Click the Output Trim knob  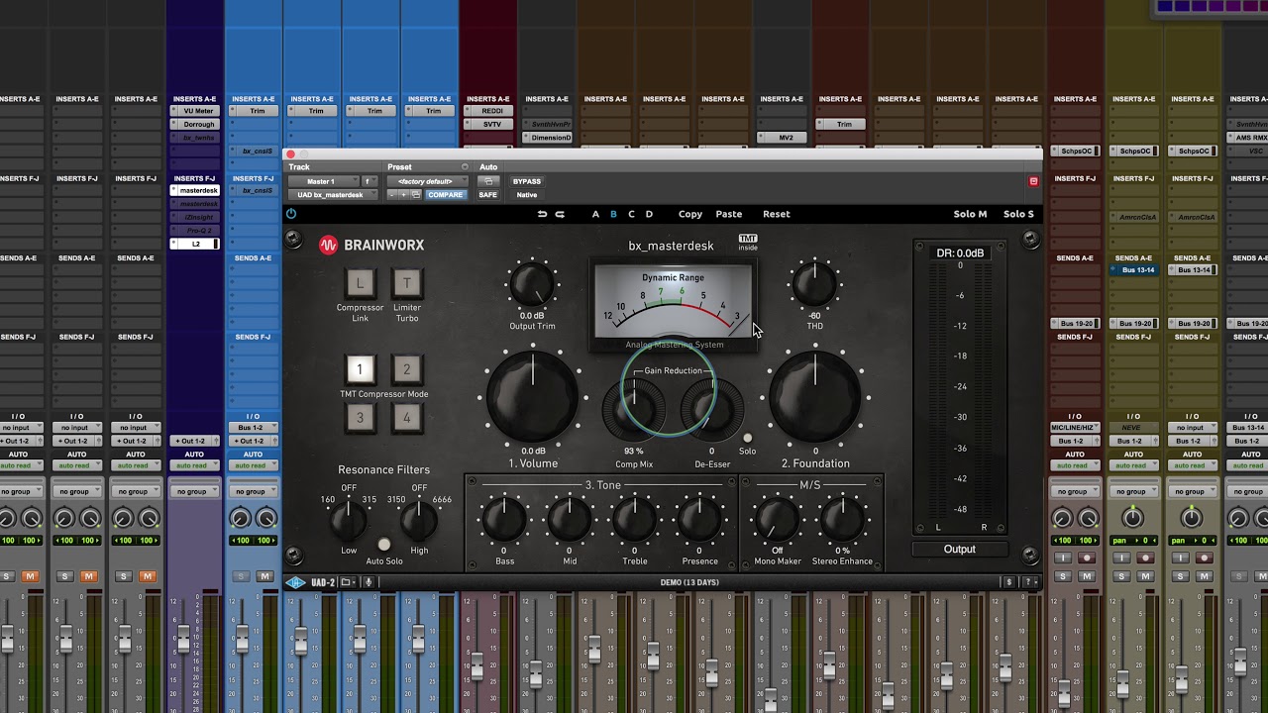(x=533, y=285)
